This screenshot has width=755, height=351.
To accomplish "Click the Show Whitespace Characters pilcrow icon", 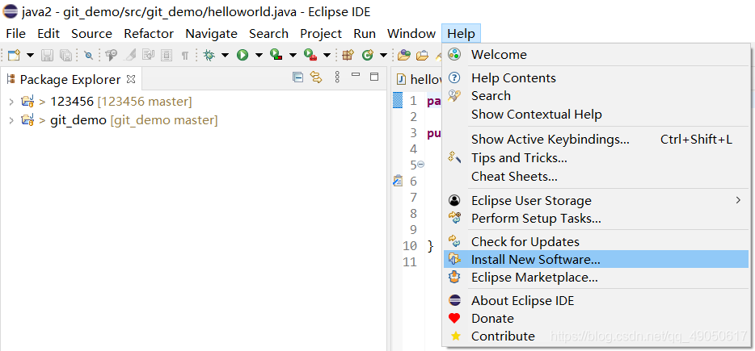I will pyautogui.click(x=185, y=56).
